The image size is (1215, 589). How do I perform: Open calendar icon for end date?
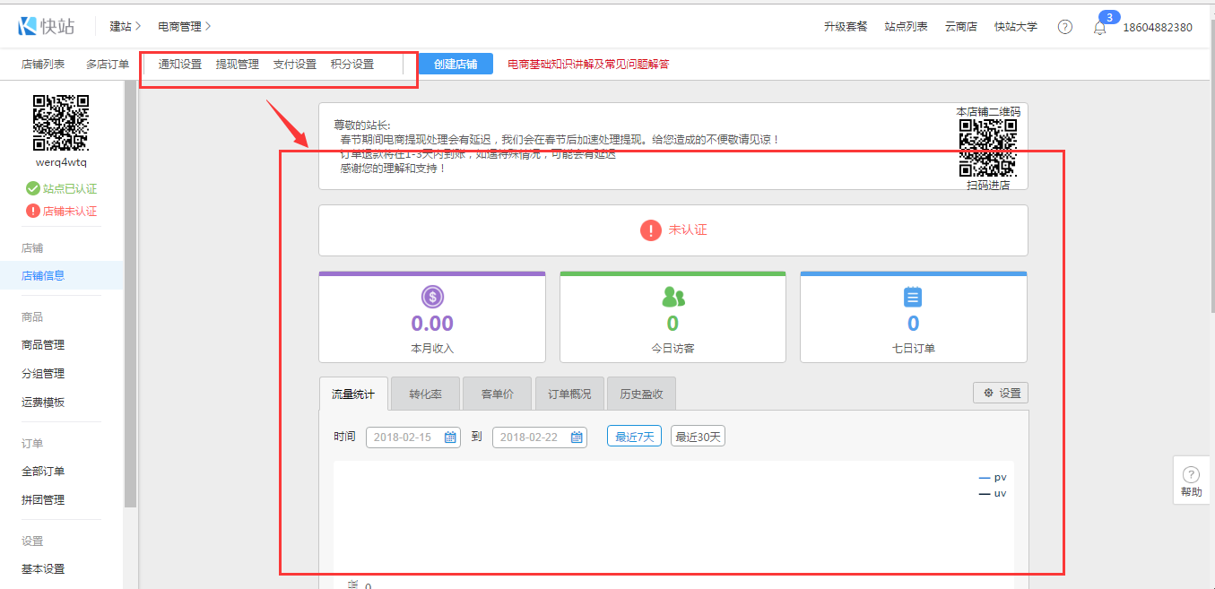coord(577,437)
